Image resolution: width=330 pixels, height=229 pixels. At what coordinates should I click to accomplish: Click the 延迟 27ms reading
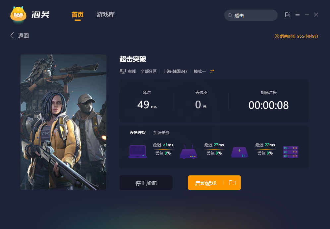tap(214, 145)
